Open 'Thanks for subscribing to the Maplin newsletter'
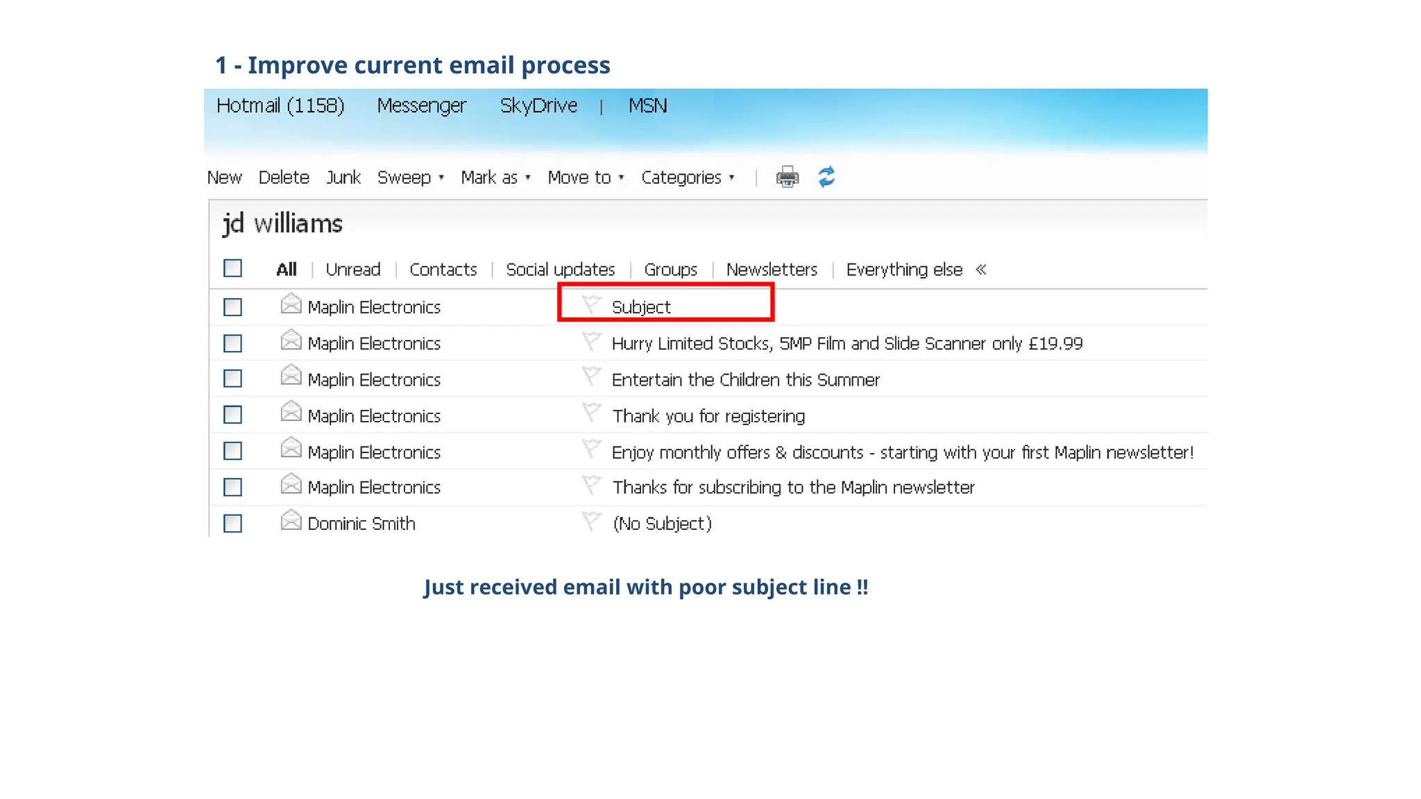Viewport: 1421px width, 799px height. click(794, 488)
